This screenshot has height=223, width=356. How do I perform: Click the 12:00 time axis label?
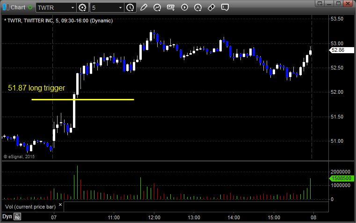coord(154,217)
